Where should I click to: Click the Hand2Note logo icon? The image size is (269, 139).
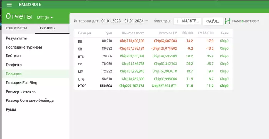pyautogui.click(x=227, y=21)
